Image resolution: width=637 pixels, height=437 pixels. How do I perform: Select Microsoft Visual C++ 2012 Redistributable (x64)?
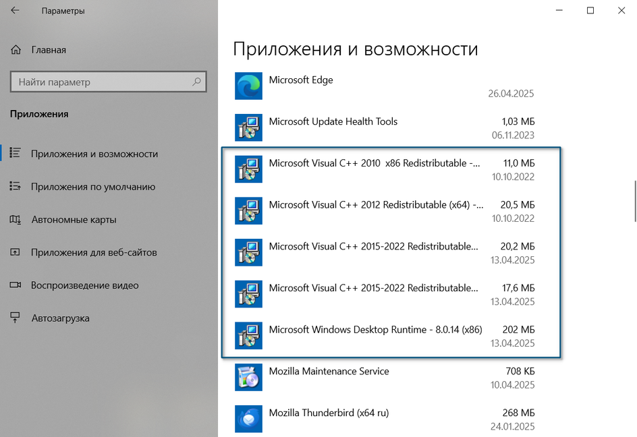[376, 205]
